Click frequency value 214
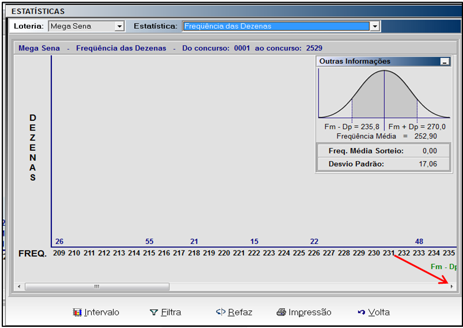463x328 pixels. (x=134, y=253)
